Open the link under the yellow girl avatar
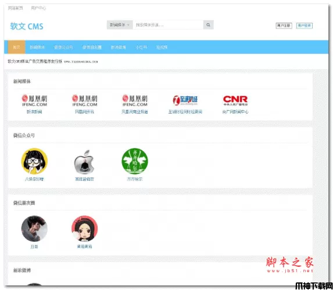333x290 pixels. [x=34, y=179]
